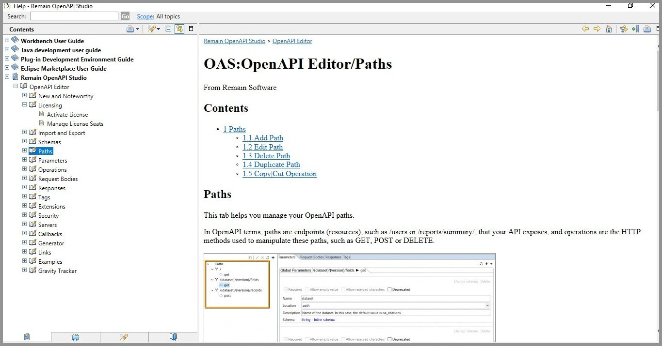
Task: Switch to the Contents tab at bottom
Action: coord(27,337)
